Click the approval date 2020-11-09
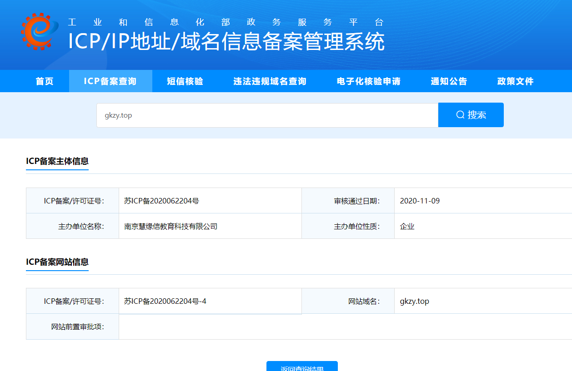Screen dimensions: 572x371 pyautogui.click(x=420, y=201)
